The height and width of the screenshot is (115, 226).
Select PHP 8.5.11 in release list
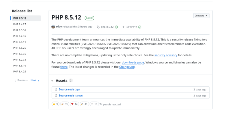19,42
